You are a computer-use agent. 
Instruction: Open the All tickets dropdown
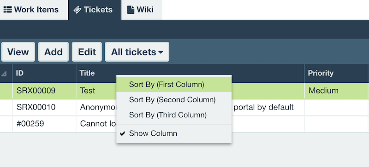(137, 52)
